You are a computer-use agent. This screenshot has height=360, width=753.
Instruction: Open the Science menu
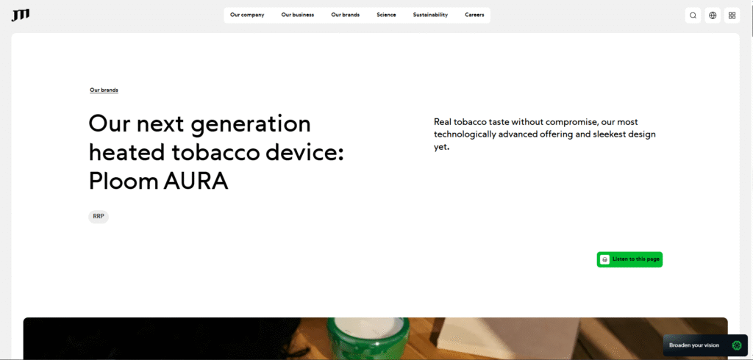386,15
